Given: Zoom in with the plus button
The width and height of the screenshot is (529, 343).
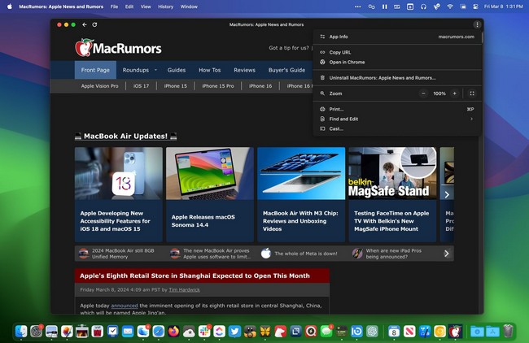Looking at the screenshot, I should pyautogui.click(x=454, y=93).
